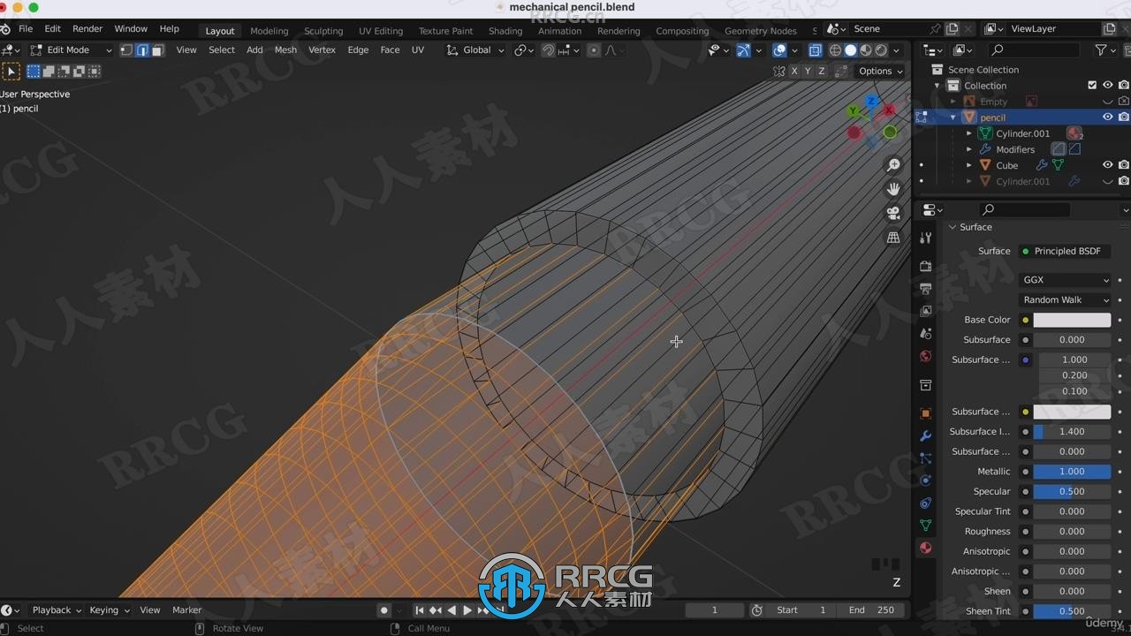Toggle Y axis mirror button

tap(808, 71)
